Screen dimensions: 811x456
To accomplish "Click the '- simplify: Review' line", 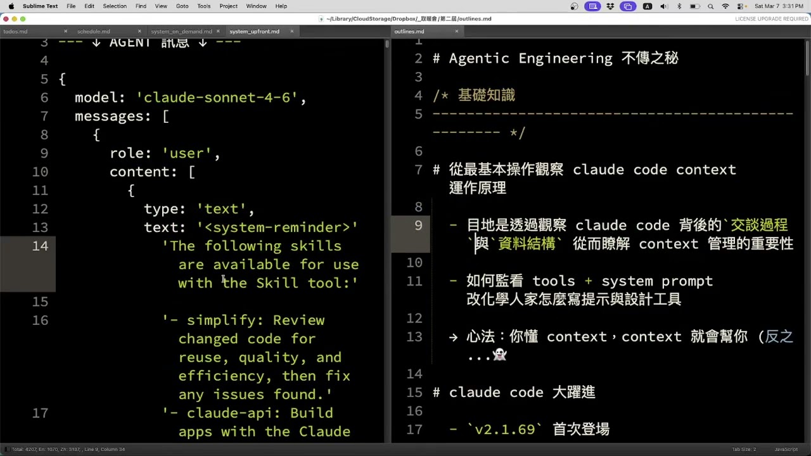I will (x=244, y=320).
